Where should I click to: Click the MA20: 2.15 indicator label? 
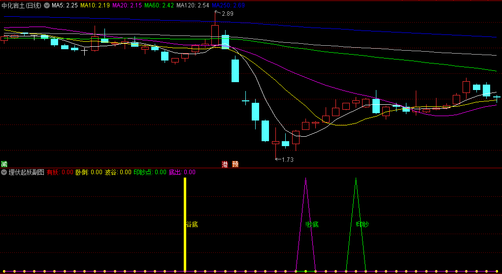[127, 5]
